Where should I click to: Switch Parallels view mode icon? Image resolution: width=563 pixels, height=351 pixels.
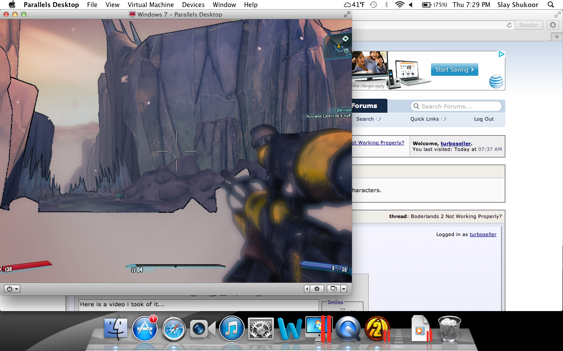coord(333,289)
